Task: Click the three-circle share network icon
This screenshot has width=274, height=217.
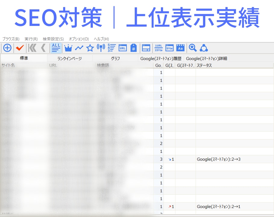Action: pyautogui.click(x=204, y=48)
